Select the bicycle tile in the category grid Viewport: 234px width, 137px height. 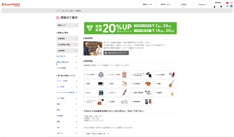118,102
